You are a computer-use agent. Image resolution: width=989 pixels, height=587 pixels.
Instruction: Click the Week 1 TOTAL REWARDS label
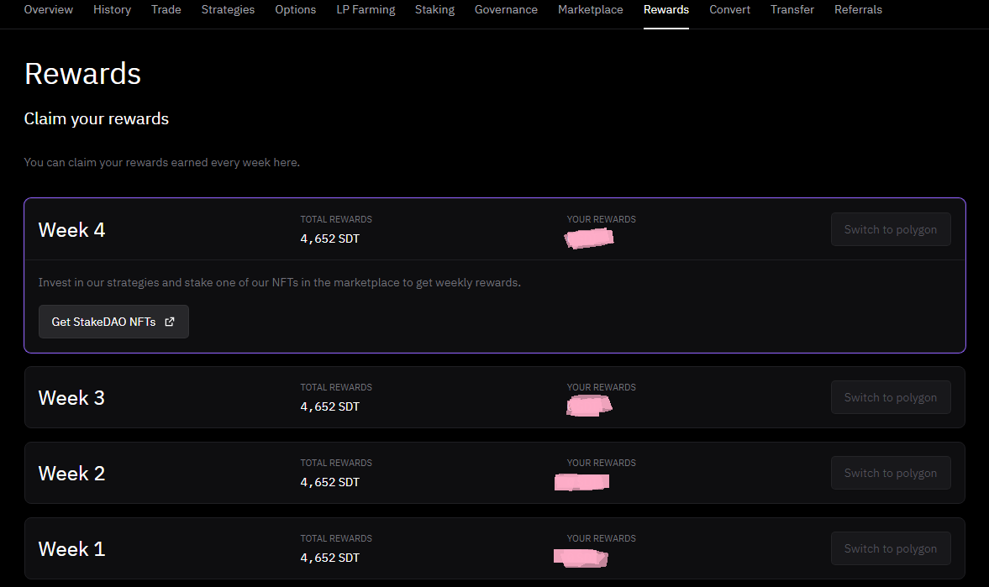[x=336, y=538]
